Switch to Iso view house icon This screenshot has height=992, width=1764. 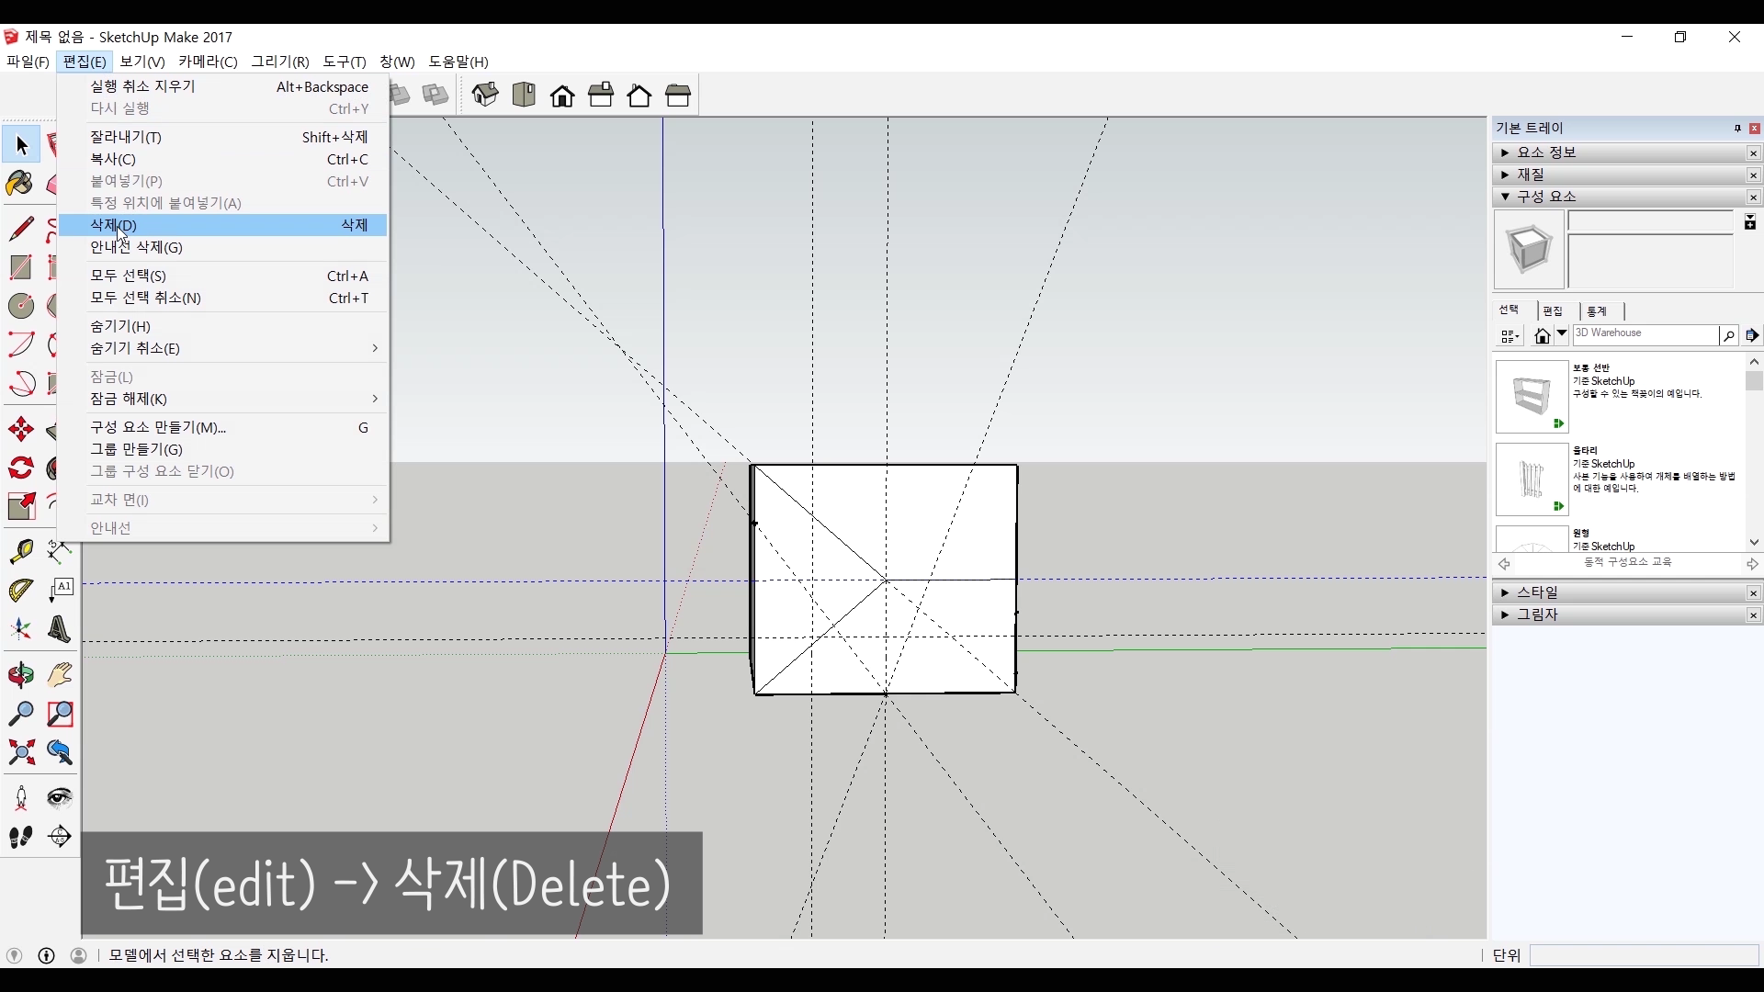point(485,95)
